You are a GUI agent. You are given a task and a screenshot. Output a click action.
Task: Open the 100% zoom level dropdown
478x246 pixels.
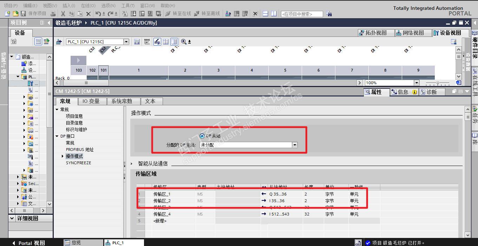point(417,83)
